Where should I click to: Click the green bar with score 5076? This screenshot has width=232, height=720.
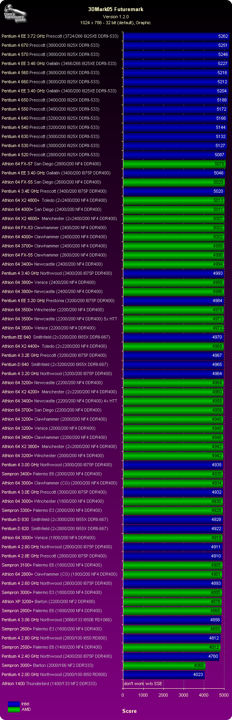point(174,164)
